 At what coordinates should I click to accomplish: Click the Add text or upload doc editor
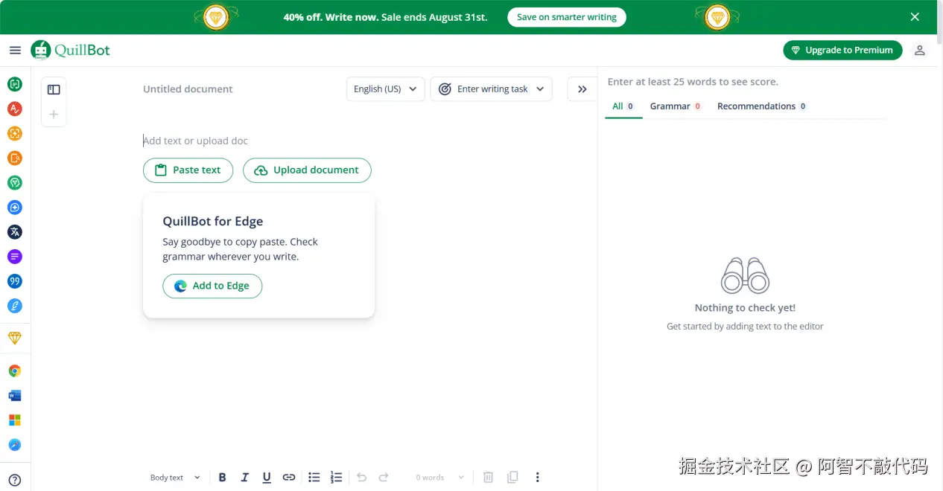(196, 141)
